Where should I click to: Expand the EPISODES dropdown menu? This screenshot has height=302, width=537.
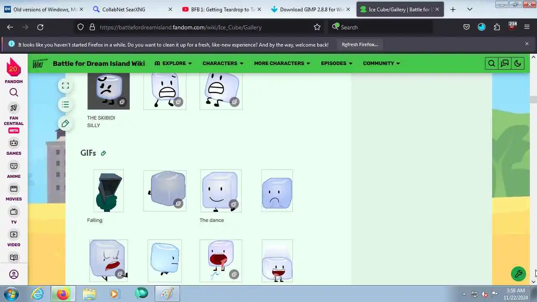[x=336, y=63]
